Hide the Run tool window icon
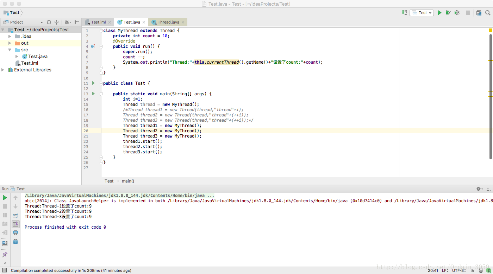This screenshot has height=274, width=493. (488, 189)
